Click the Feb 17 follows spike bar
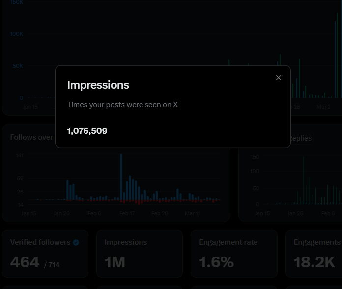Image resolution: width=342 pixels, height=289 pixels. (x=121, y=177)
